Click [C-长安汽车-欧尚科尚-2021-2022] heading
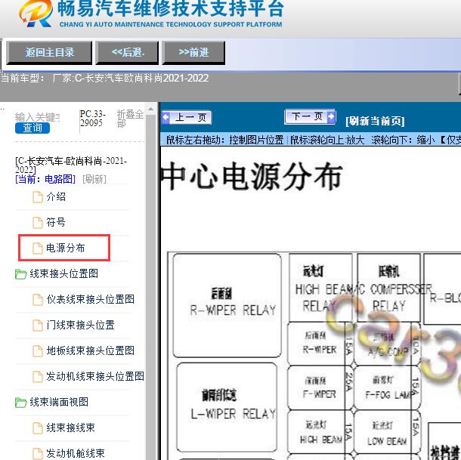 (x=71, y=165)
